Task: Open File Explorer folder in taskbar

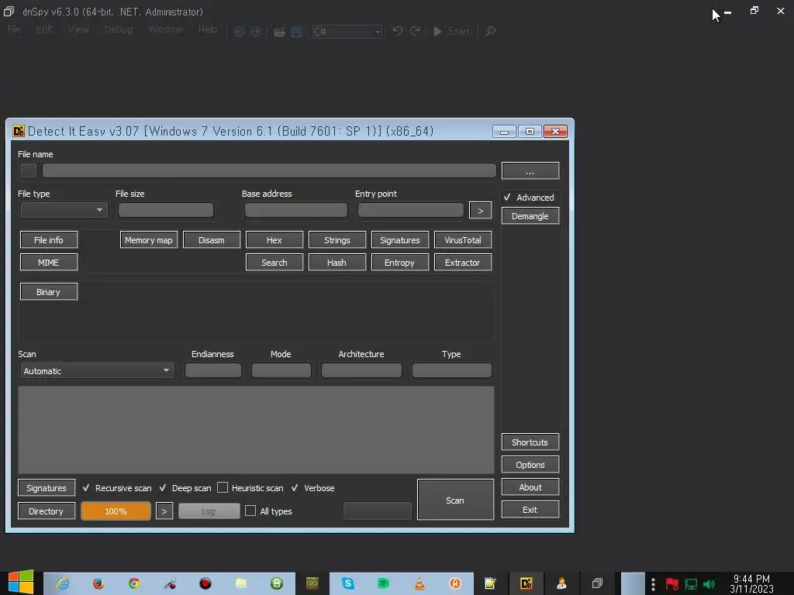Action: 241,583
